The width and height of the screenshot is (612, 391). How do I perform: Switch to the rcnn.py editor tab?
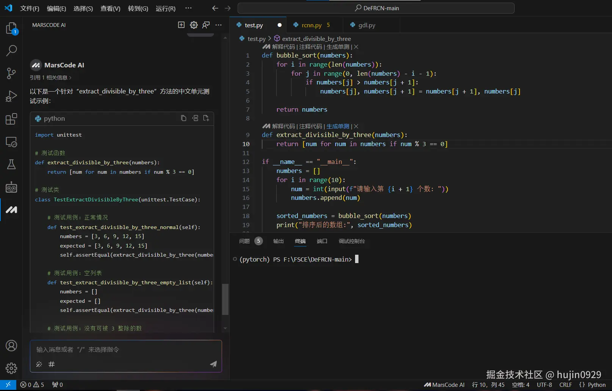[x=311, y=25]
